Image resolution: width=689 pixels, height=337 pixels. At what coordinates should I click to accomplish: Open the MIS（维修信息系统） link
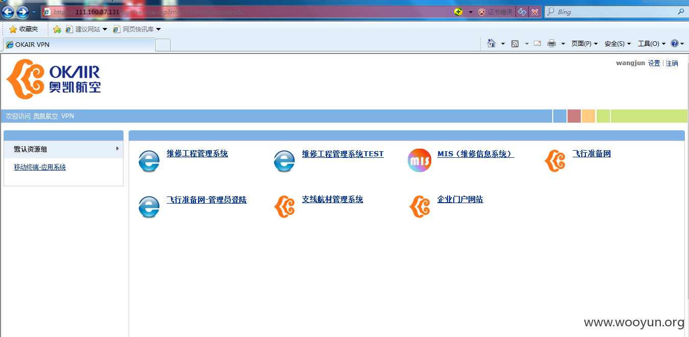[x=476, y=154]
